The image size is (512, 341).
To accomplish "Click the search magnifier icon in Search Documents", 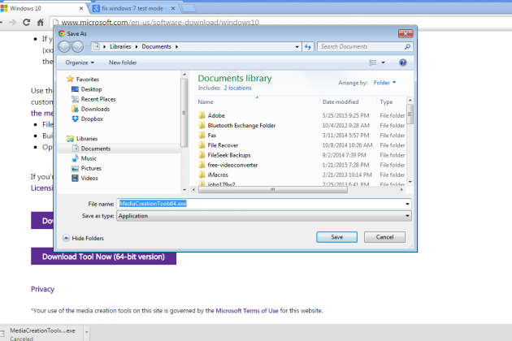I will coord(407,46).
